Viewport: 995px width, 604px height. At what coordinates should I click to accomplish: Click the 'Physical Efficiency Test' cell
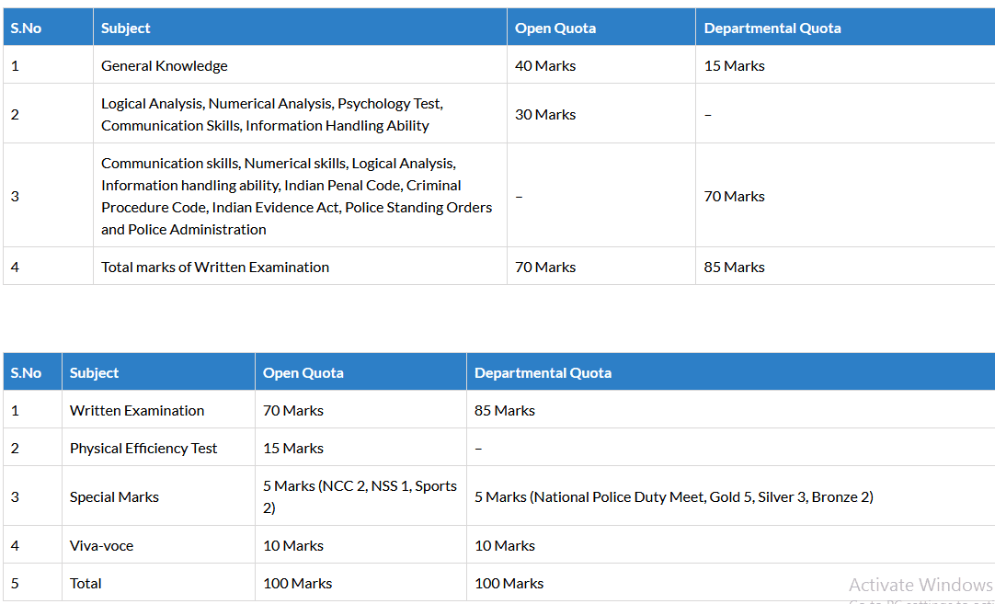click(143, 449)
